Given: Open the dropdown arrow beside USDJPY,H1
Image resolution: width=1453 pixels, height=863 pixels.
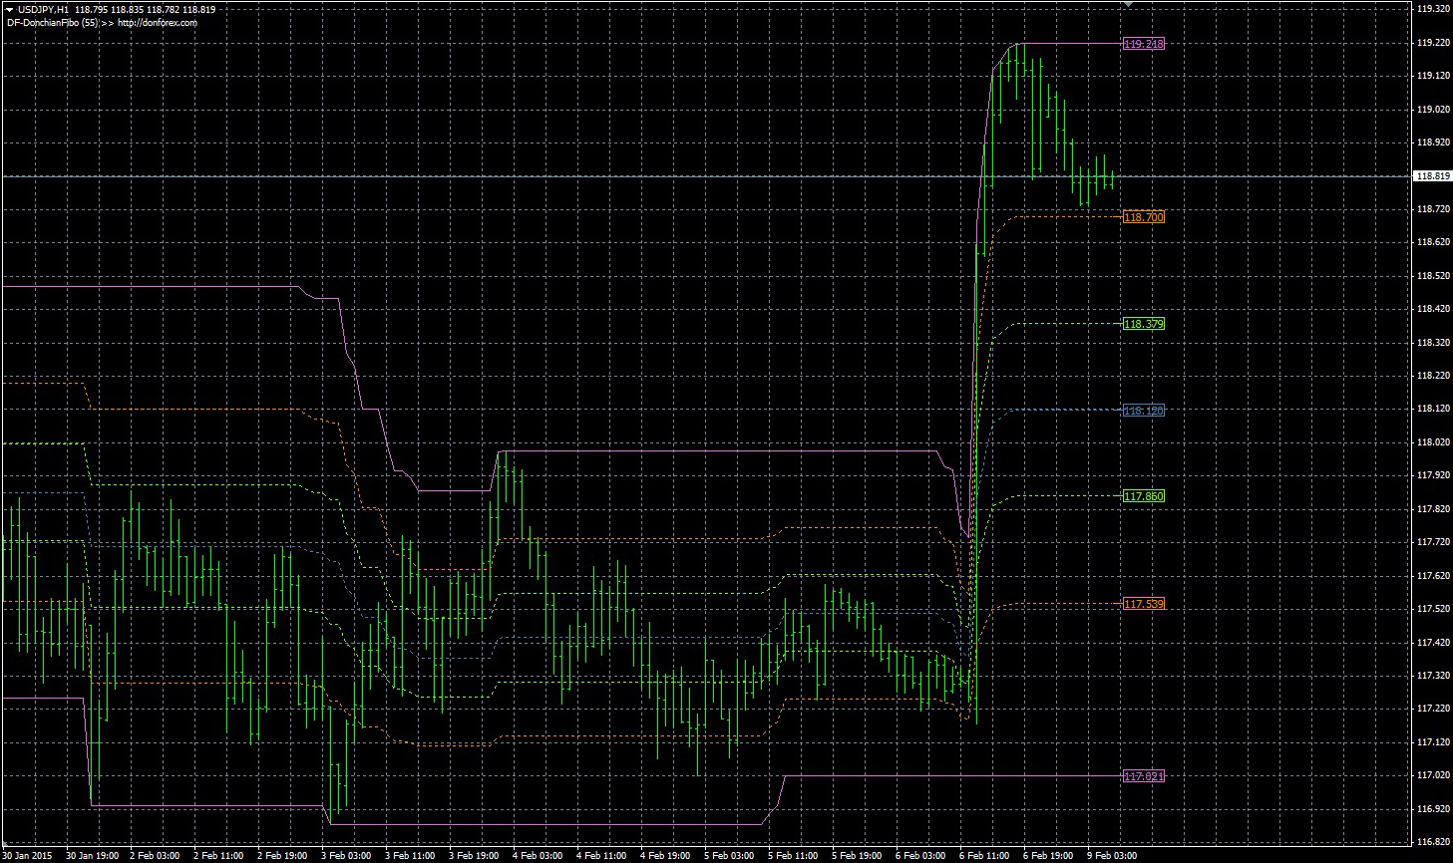Looking at the screenshot, I should [9, 9].
